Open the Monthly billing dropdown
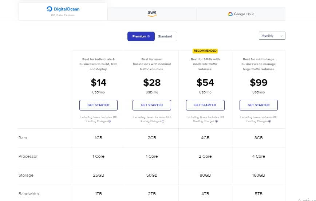 pos(272,36)
